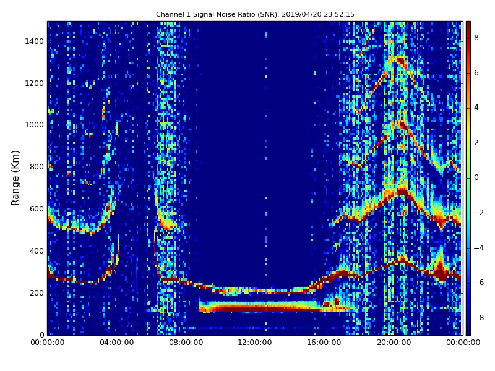495x371 pixels.
Task: Click the colorbar label −8
Action: (479, 318)
